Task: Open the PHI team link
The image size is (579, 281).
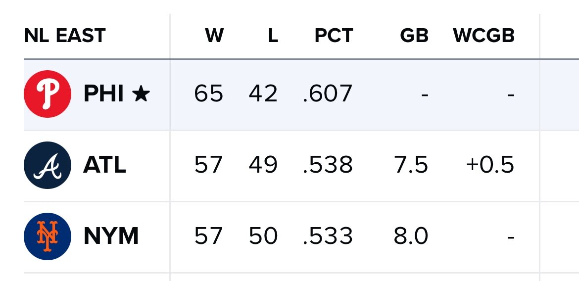Action: tap(103, 94)
